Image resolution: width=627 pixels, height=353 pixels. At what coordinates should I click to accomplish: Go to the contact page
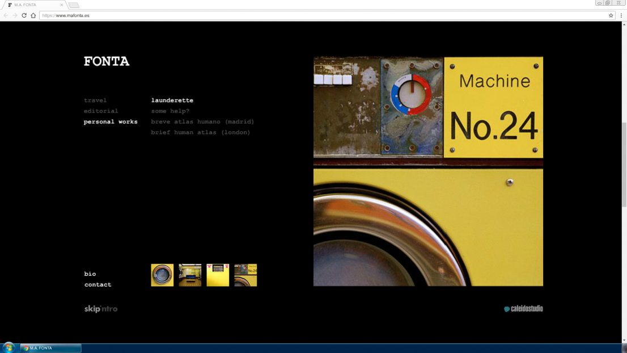tap(98, 284)
